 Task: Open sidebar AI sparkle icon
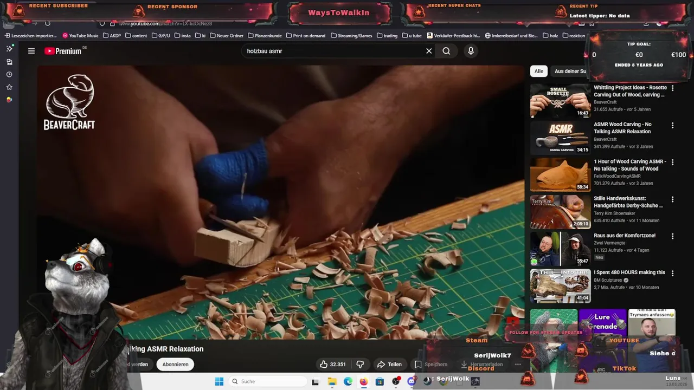pos(9,49)
